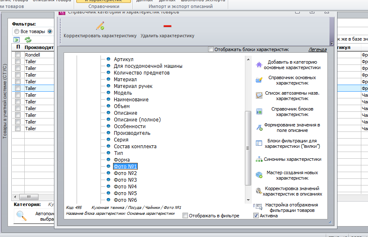
Task: Select the Особенности tree item
Action: tap(130, 126)
